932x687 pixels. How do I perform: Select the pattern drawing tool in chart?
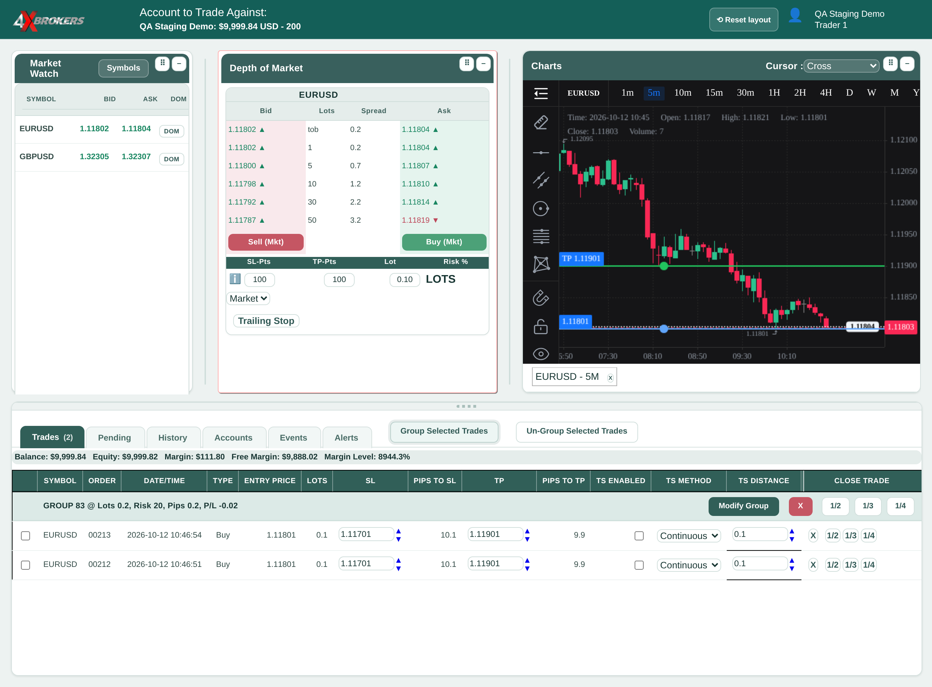[x=541, y=264]
